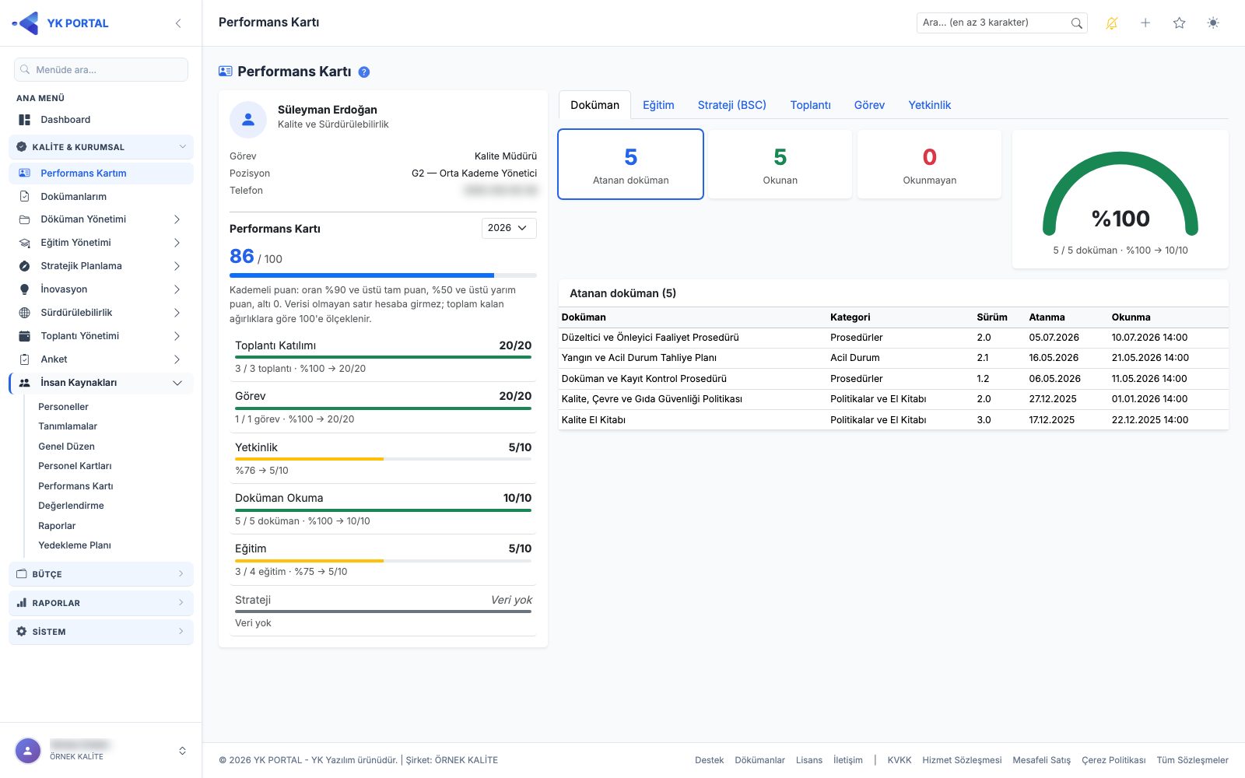Click the header Ara search input
This screenshot has height=778, width=1245.
coord(992,23)
